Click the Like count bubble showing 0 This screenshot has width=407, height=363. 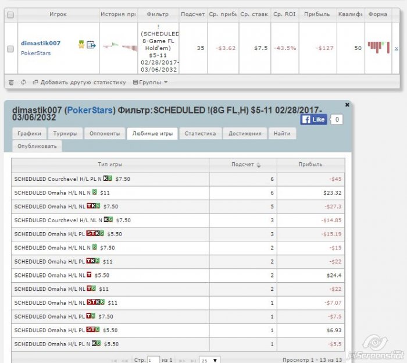click(337, 119)
